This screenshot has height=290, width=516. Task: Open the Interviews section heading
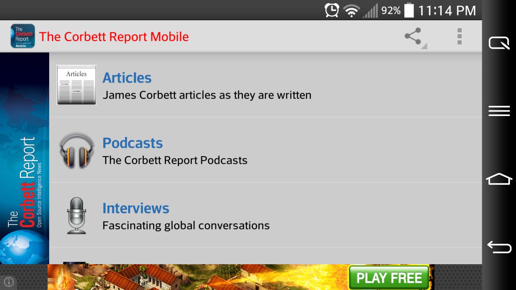(136, 208)
